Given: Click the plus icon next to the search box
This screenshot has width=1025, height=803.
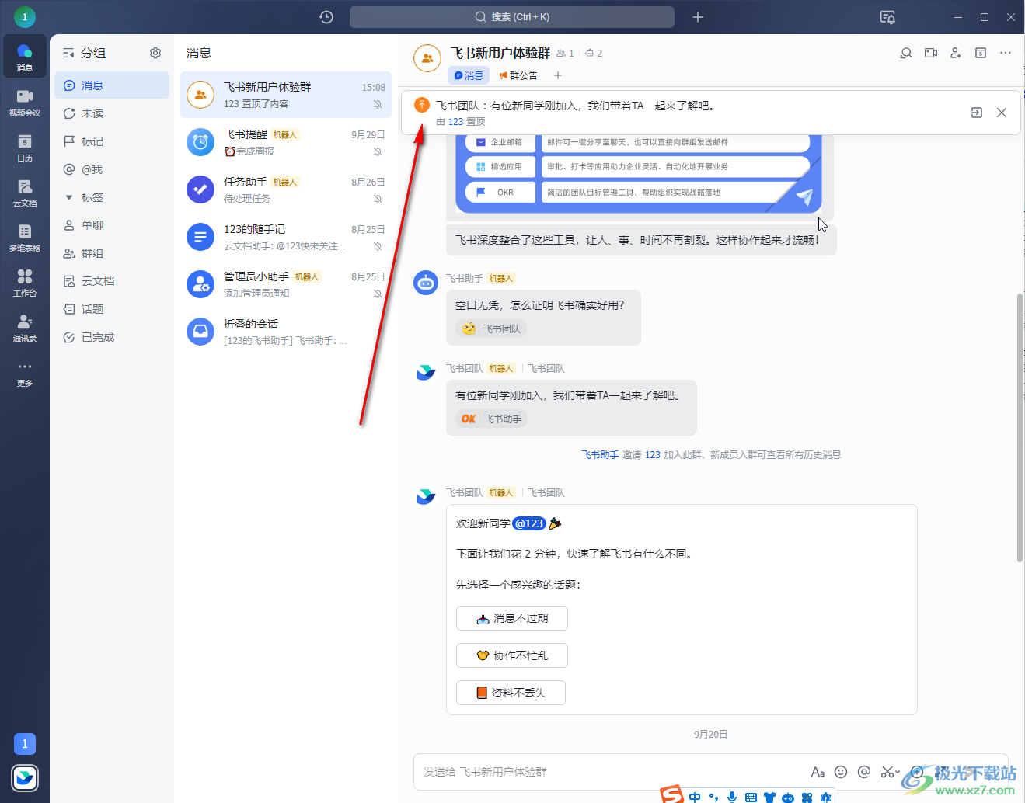Looking at the screenshot, I should [x=698, y=16].
